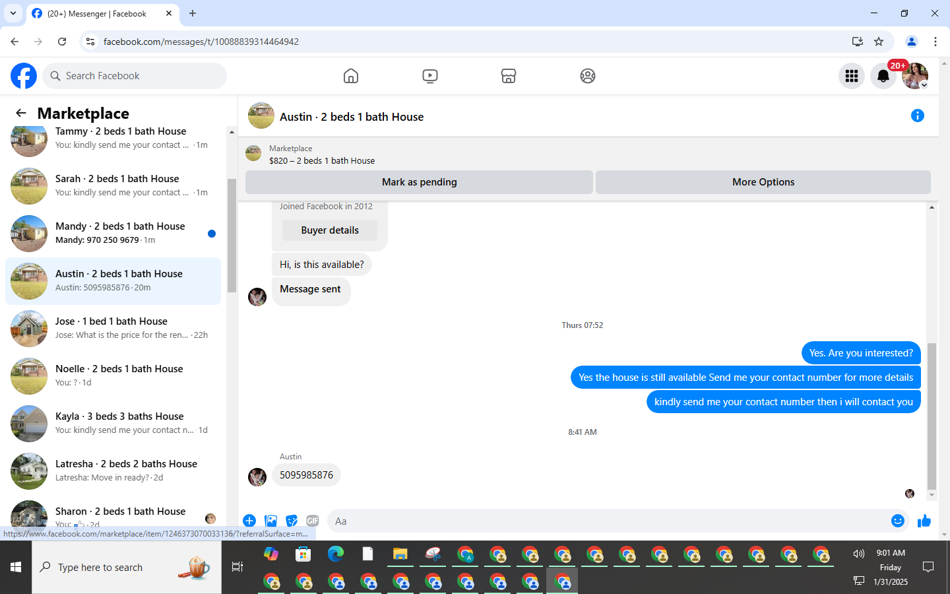Click Austin's avatar beside 5095985876
The width and height of the screenshot is (950, 594).
coord(257,477)
